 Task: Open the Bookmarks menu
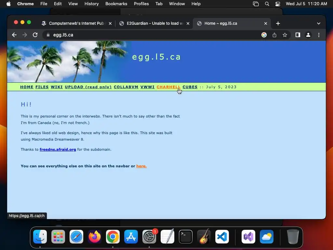[x=116, y=4]
